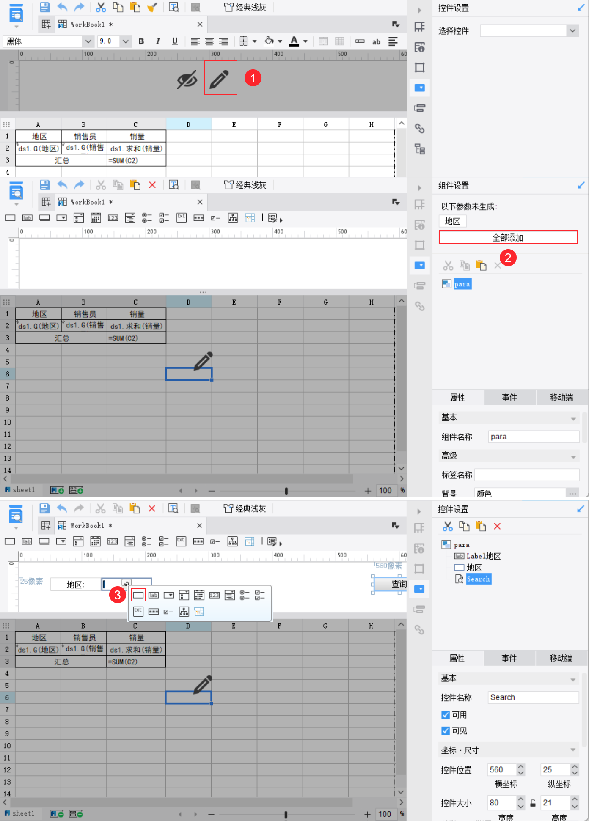The width and height of the screenshot is (589, 821).
Task: Apply right alignment from the font toolbar
Action: click(x=223, y=41)
